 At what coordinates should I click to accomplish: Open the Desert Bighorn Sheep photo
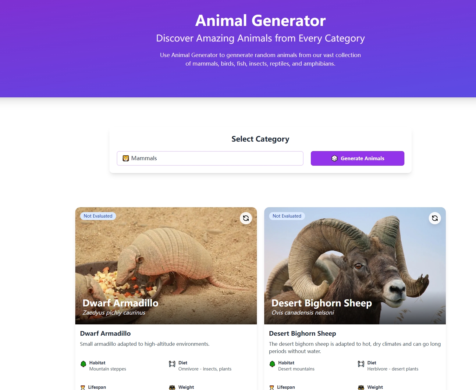click(x=355, y=266)
